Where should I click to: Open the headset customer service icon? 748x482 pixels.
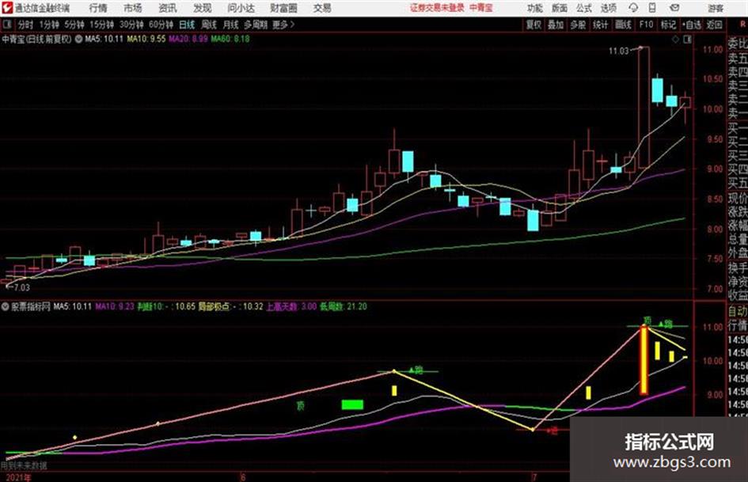[x=633, y=8]
